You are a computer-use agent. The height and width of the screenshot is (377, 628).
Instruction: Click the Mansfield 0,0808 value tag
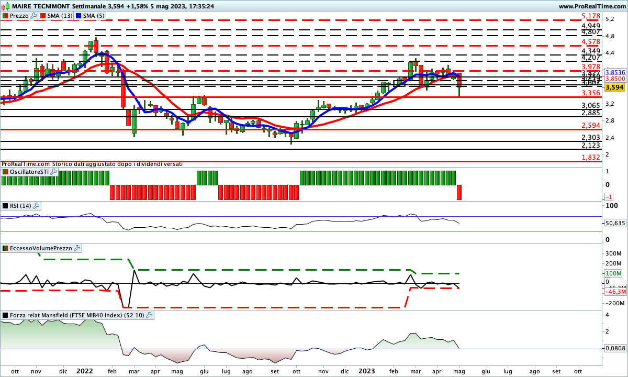pyautogui.click(x=615, y=348)
